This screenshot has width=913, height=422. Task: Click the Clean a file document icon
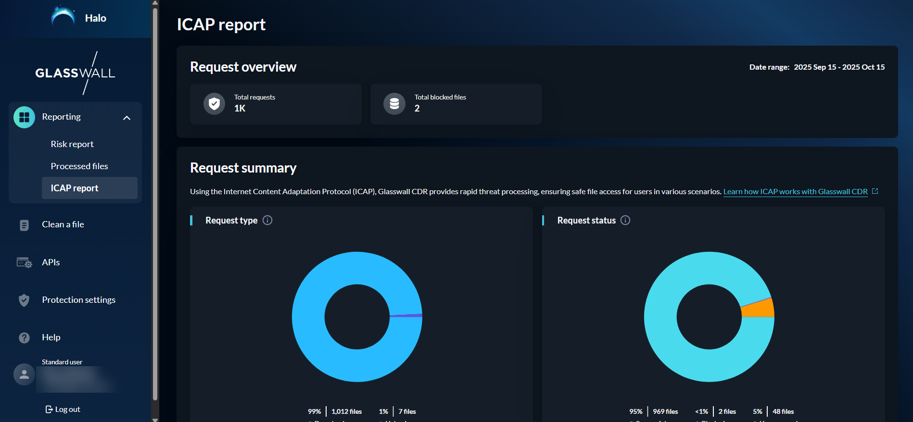tap(24, 225)
